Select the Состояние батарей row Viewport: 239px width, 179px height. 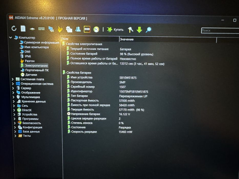[84, 54]
